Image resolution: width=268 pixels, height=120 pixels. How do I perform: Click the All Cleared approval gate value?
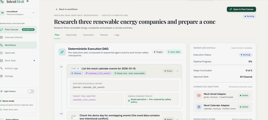click(246, 77)
